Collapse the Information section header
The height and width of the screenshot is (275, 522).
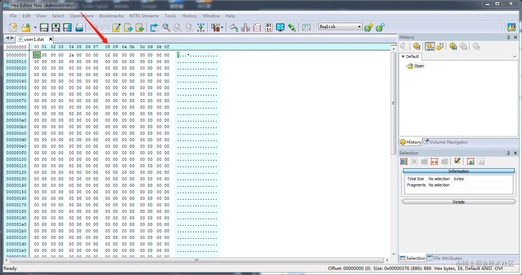coord(459,171)
